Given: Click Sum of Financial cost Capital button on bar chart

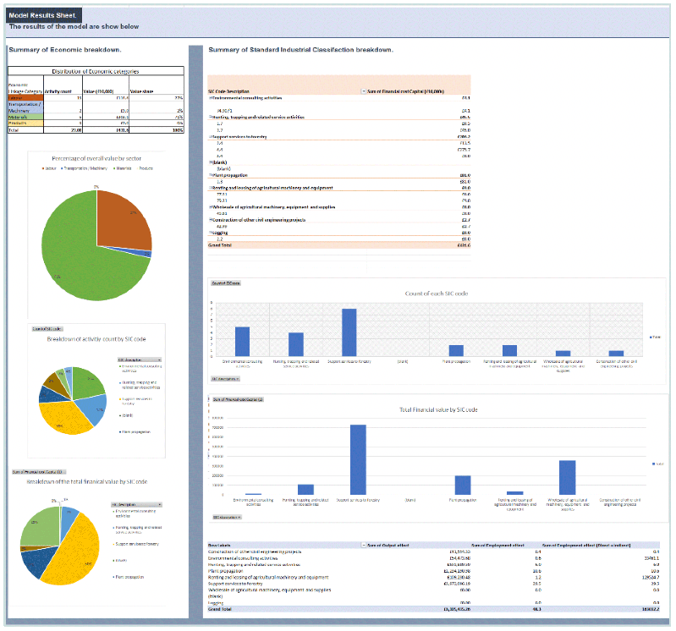Looking at the screenshot, I should [237, 399].
